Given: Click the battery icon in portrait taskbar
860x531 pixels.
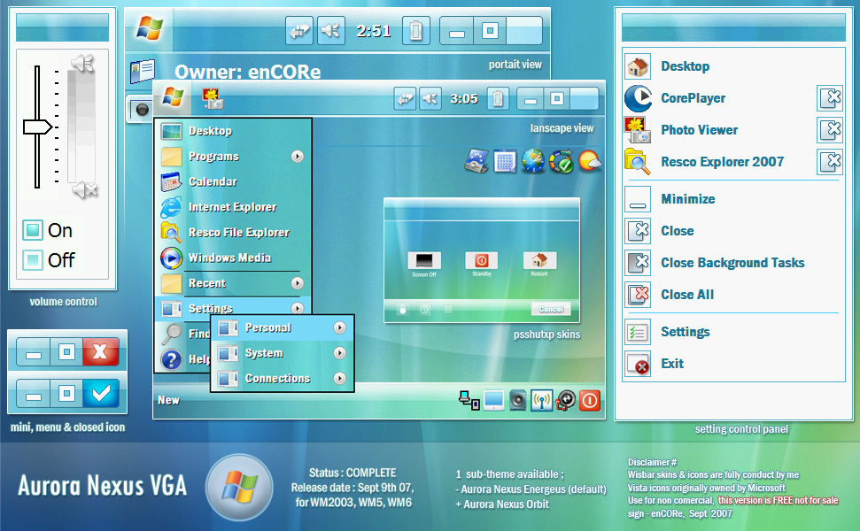Looking at the screenshot, I should pyautogui.click(x=415, y=31).
